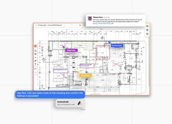Open version history clock icon
The width and height of the screenshot is (172, 124).
tap(147, 34)
